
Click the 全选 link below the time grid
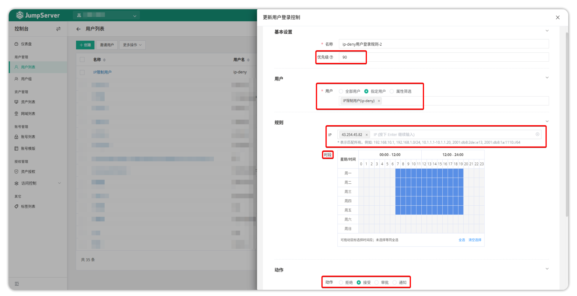click(x=461, y=240)
